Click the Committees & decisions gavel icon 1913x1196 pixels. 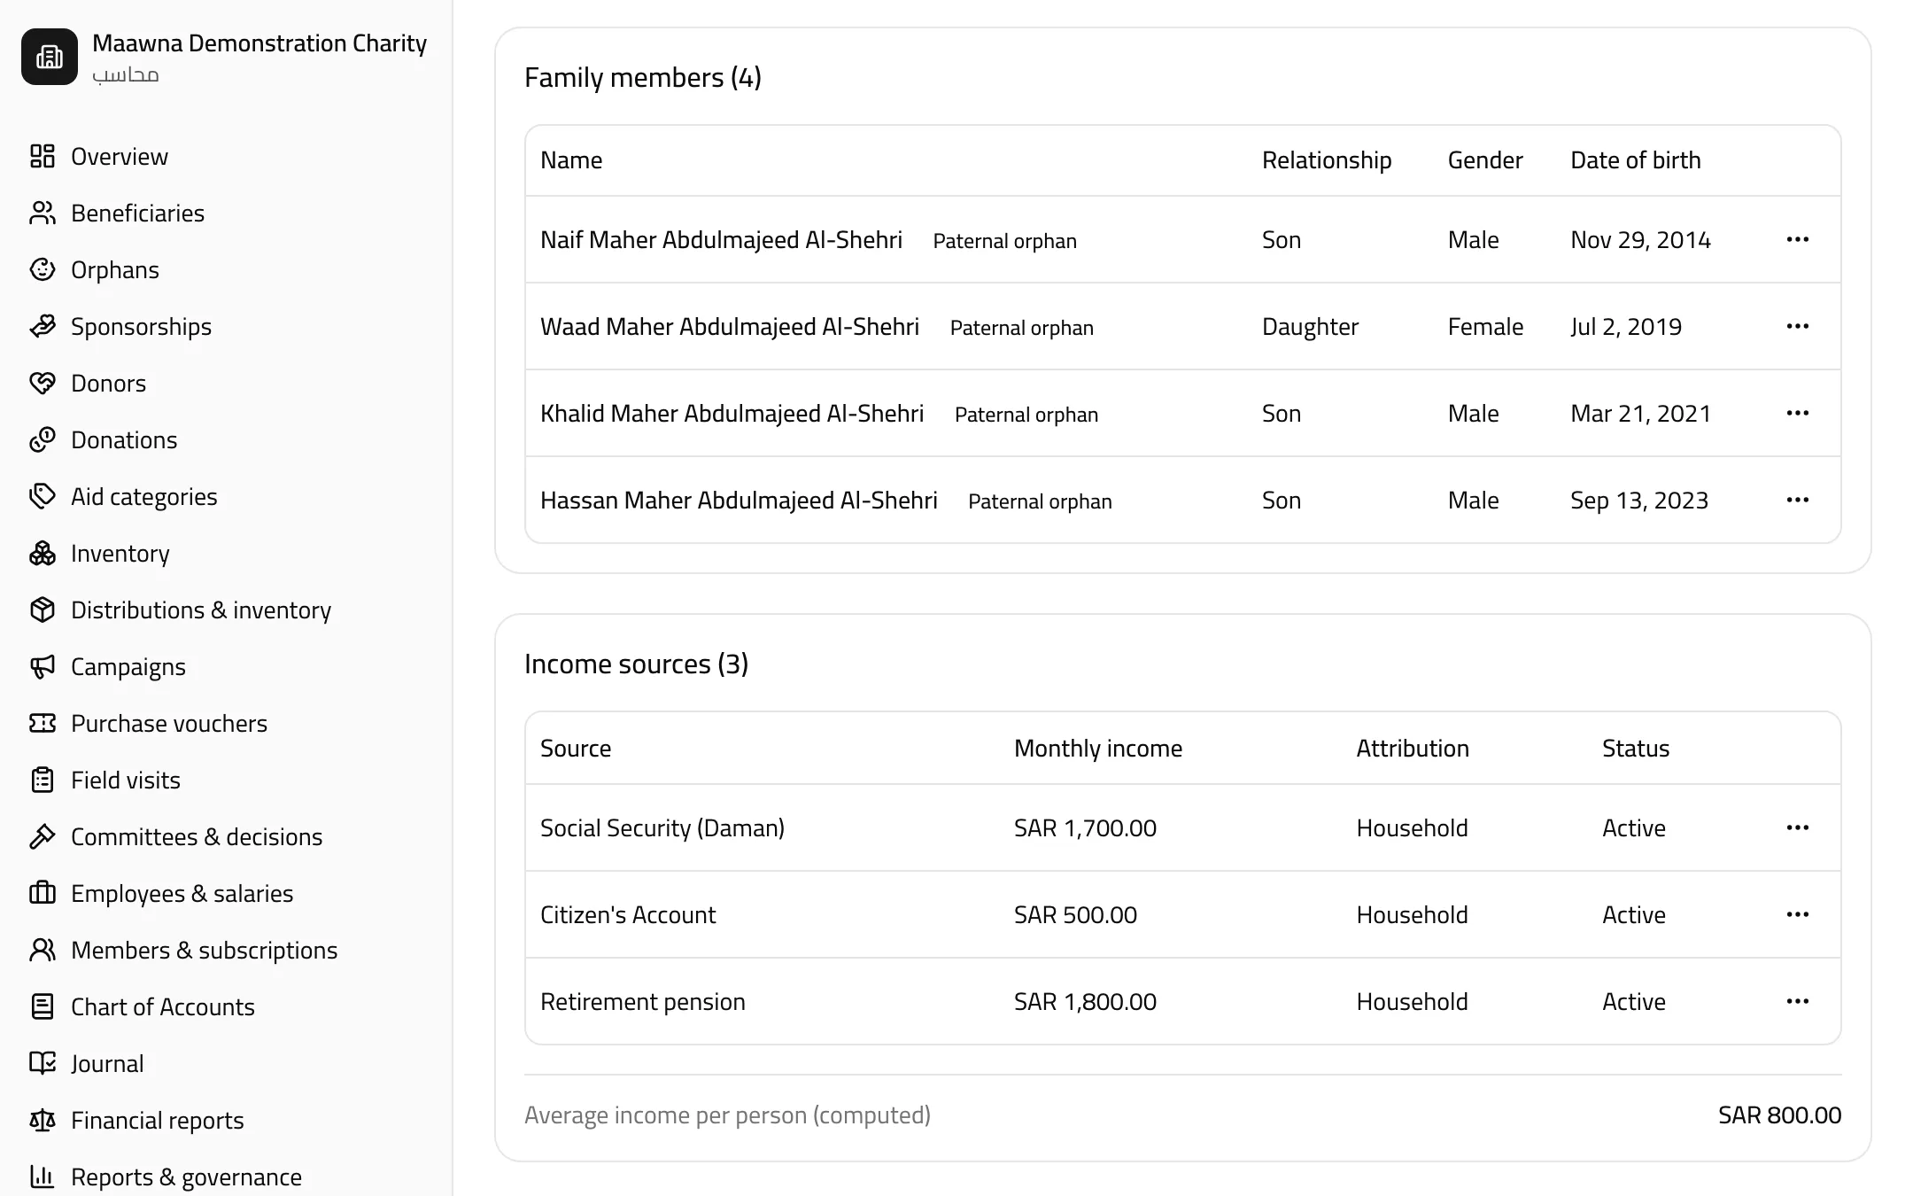click(43, 837)
